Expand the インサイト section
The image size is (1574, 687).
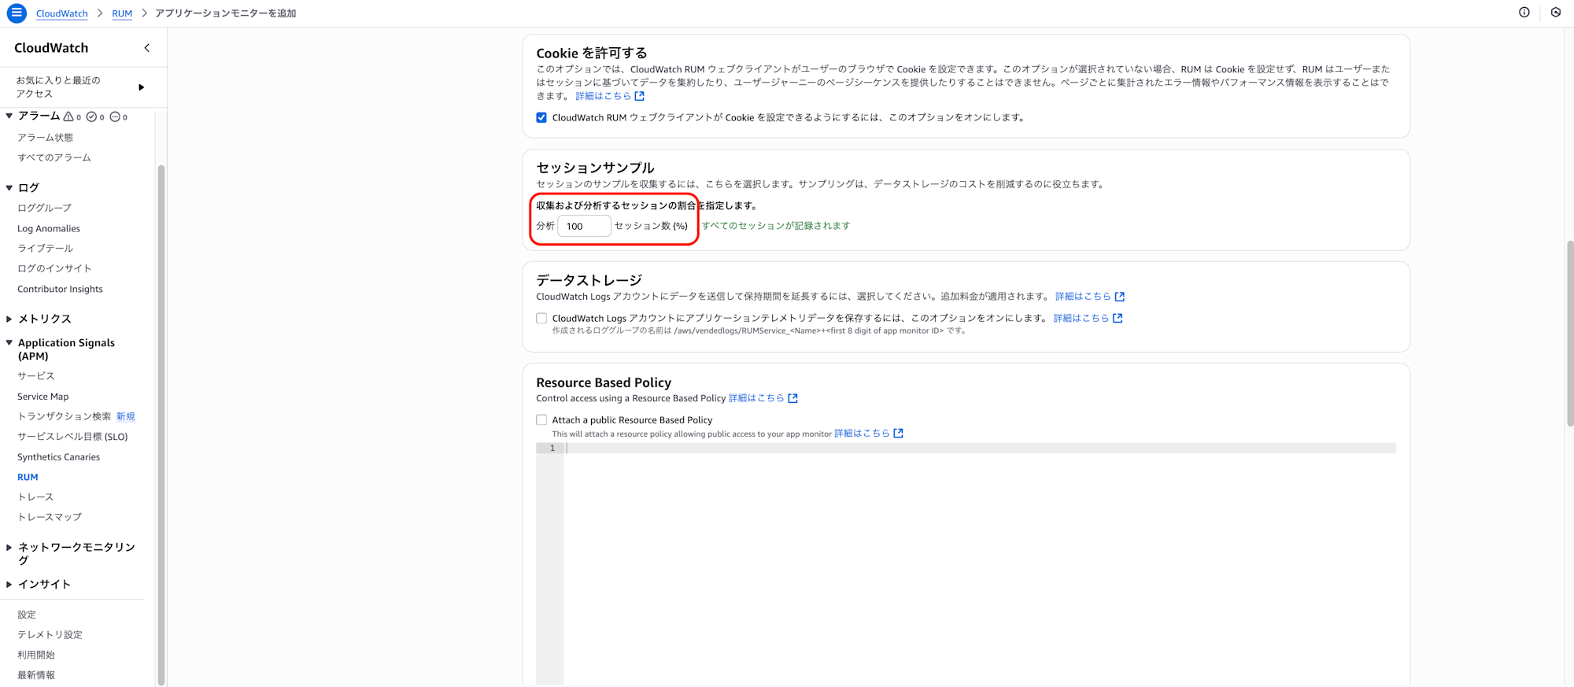pos(9,584)
